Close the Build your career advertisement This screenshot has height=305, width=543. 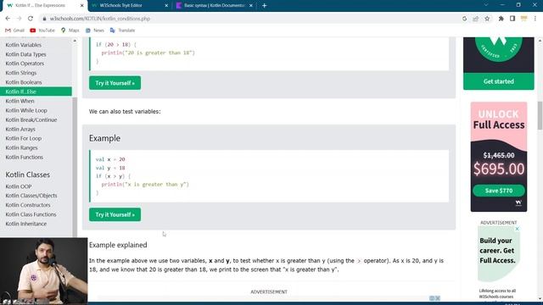point(517,229)
